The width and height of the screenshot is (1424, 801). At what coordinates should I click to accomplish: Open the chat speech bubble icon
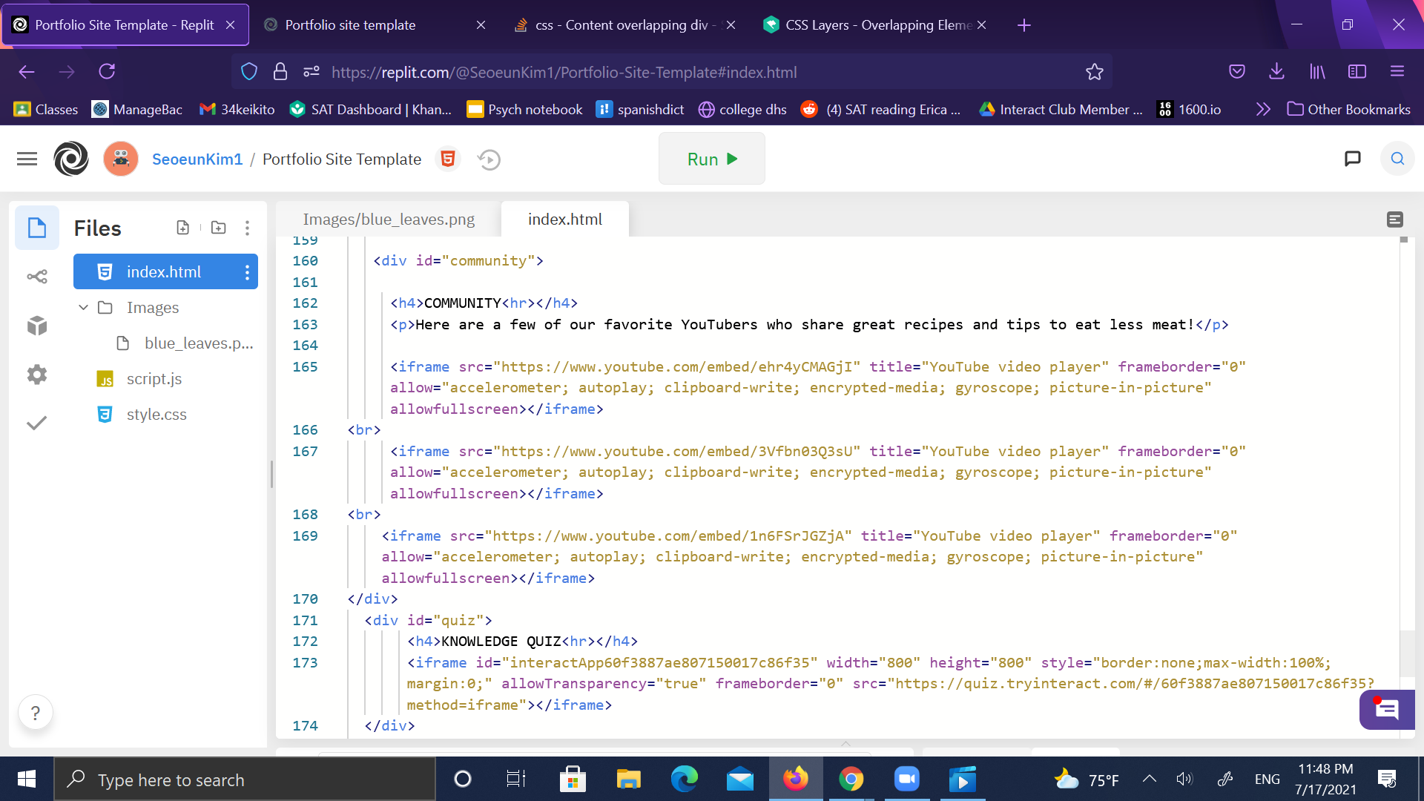pos(1353,159)
